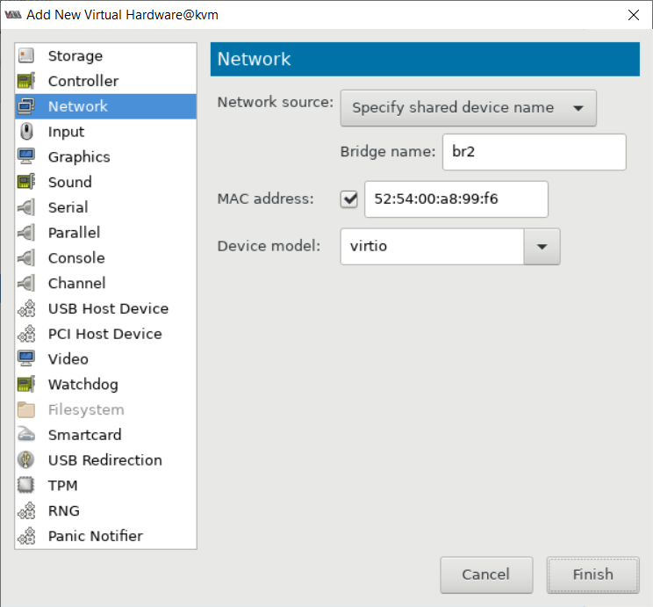Click the USB Redirection icon
653x607 pixels.
click(x=26, y=459)
